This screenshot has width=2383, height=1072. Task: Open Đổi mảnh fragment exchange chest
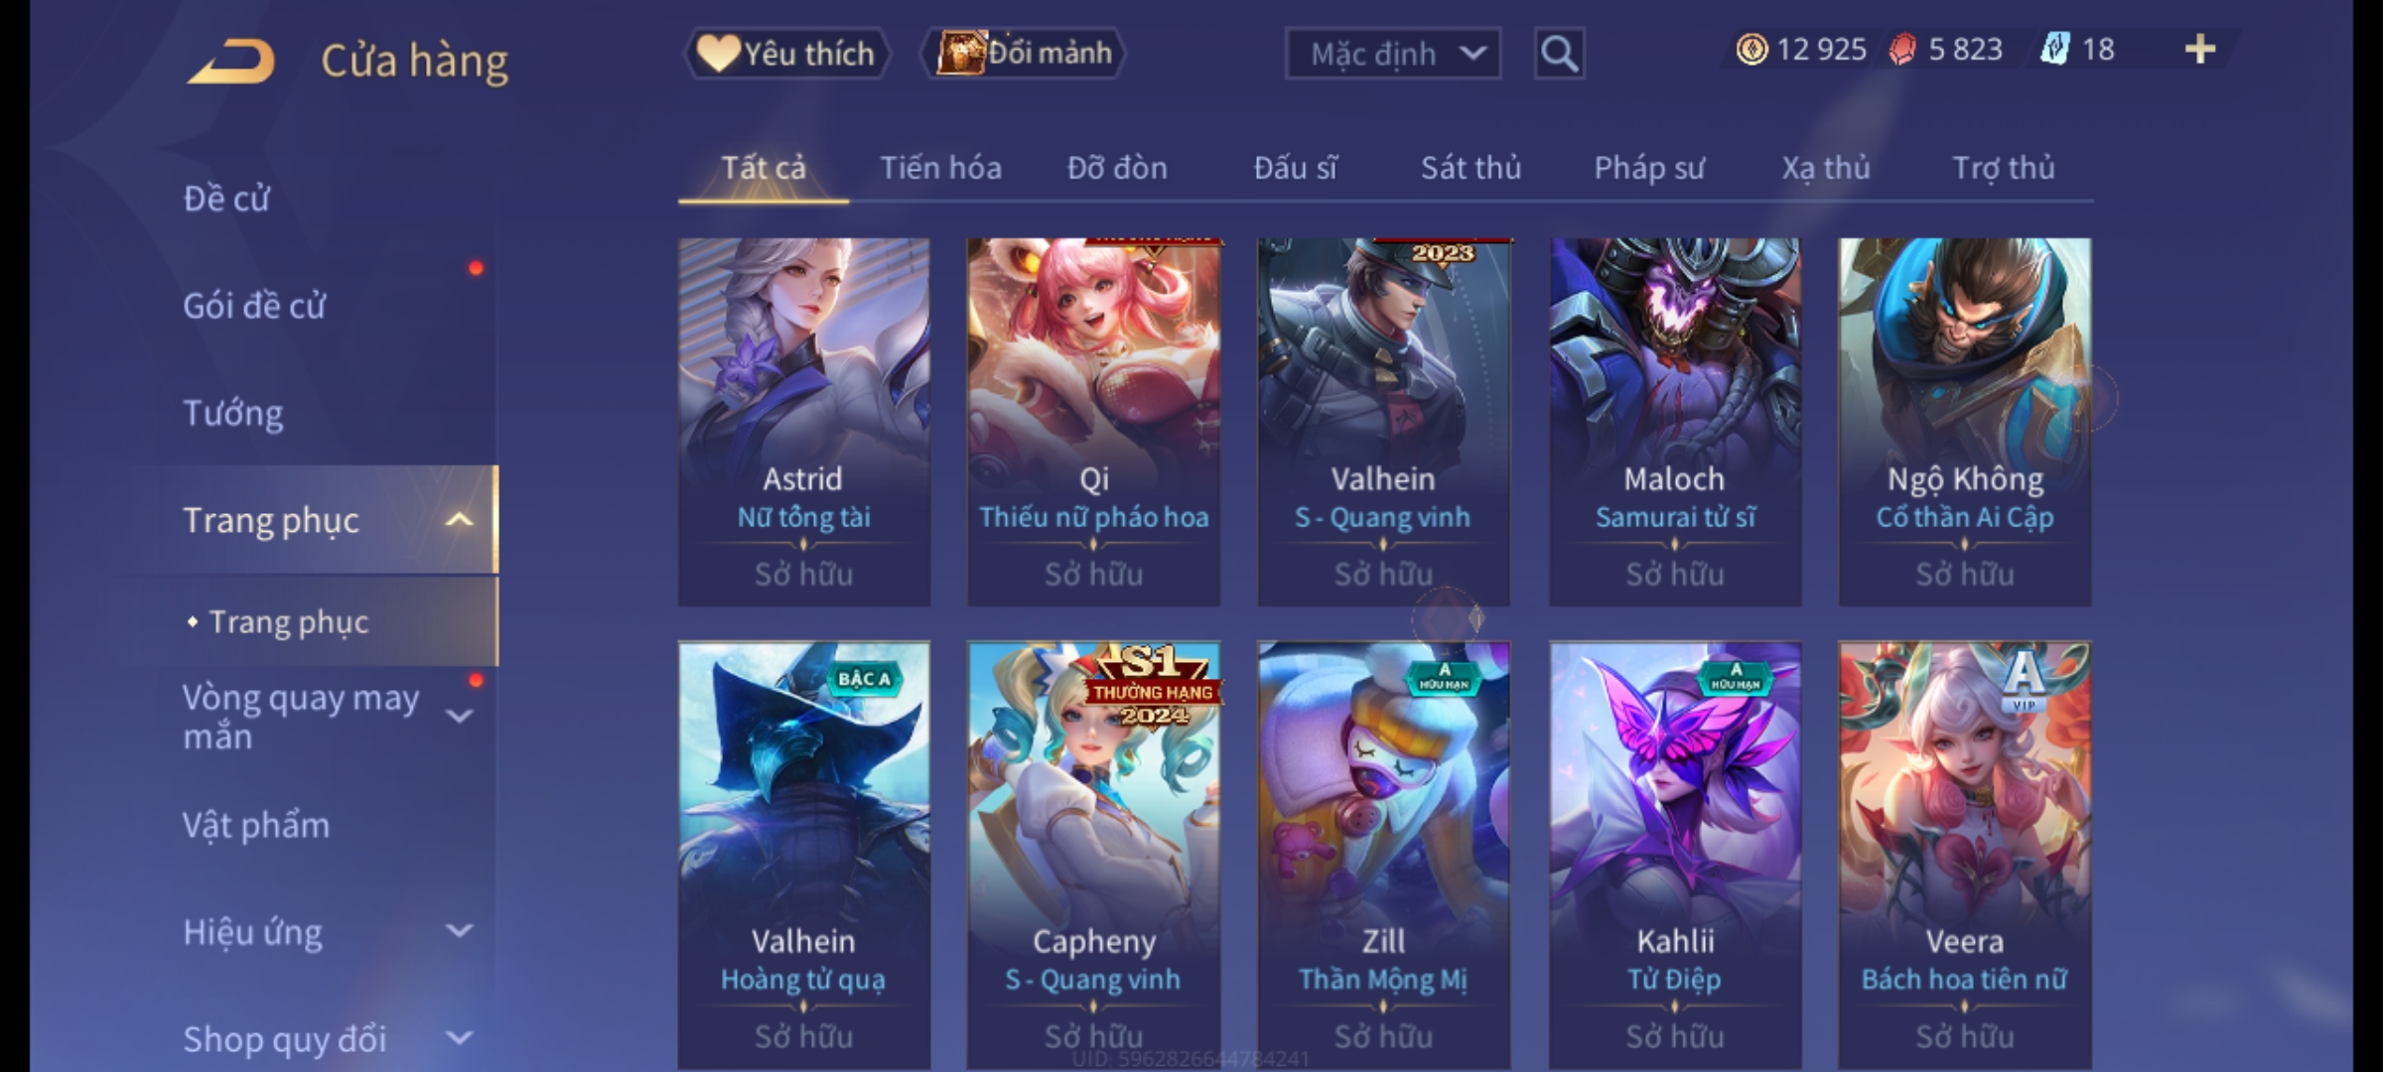[1024, 53]
